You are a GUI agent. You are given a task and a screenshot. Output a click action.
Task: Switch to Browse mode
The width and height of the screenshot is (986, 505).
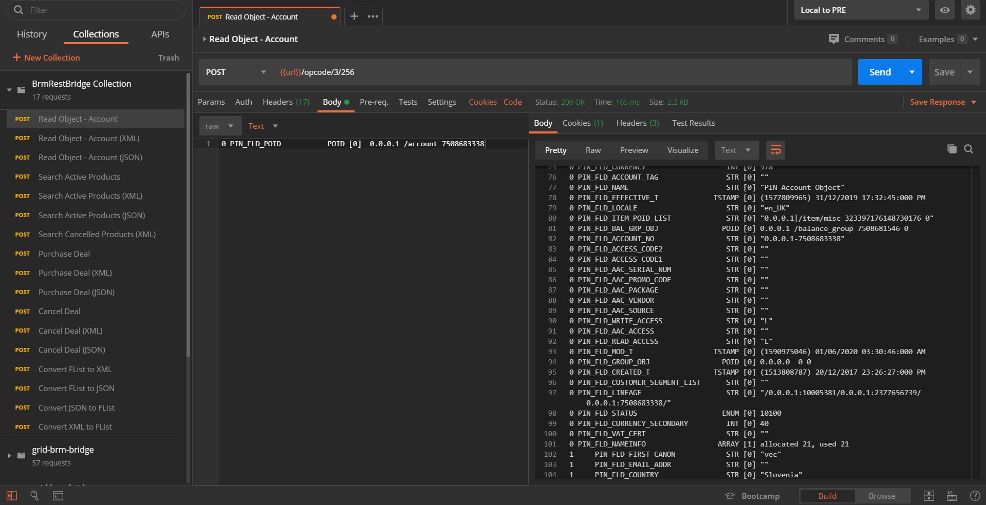[882, 496]
